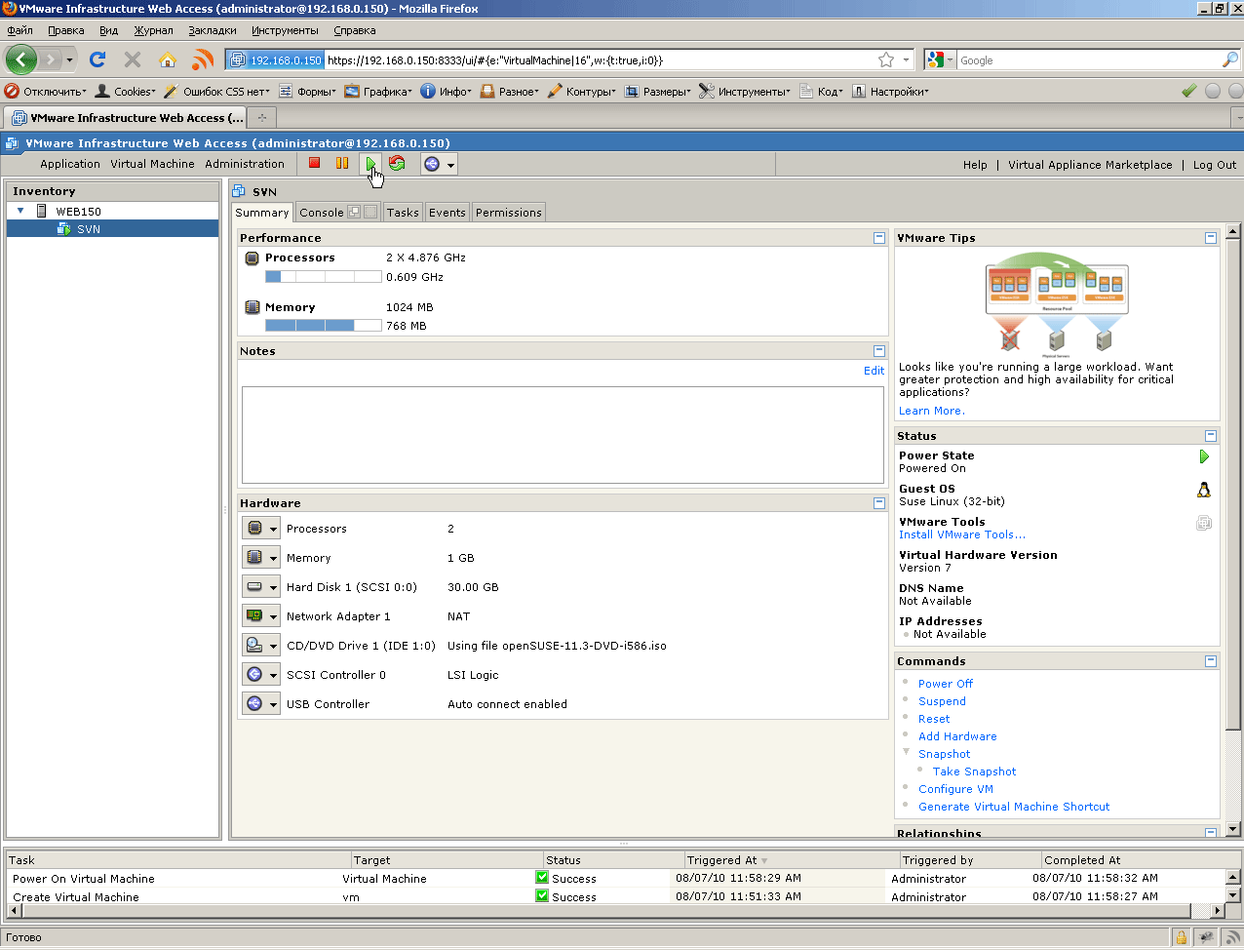
Task: Switch to the Tasks tab
Action: pos(403,213)
